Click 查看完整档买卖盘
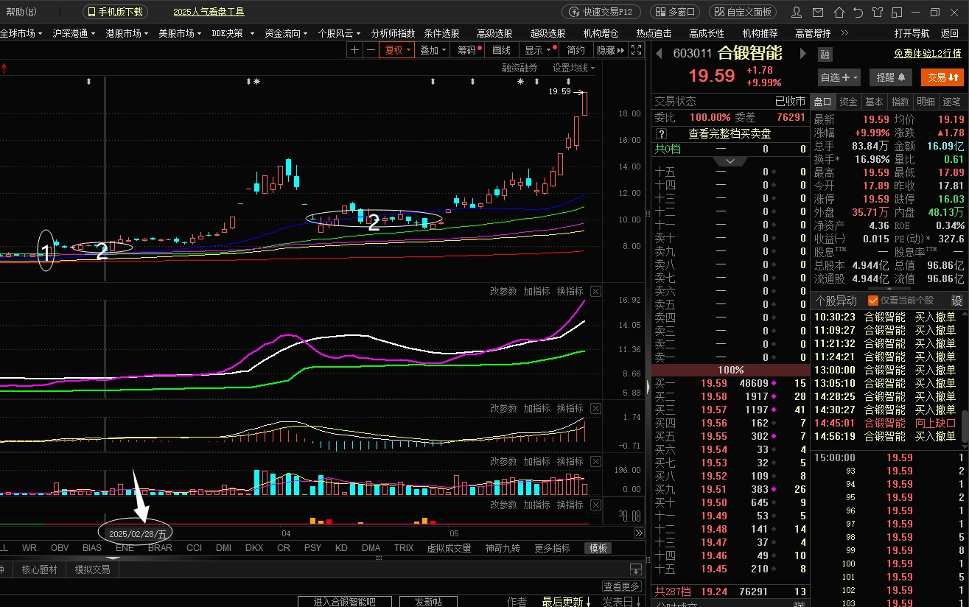Screen dimensions: 969x607 pos(730,133)
